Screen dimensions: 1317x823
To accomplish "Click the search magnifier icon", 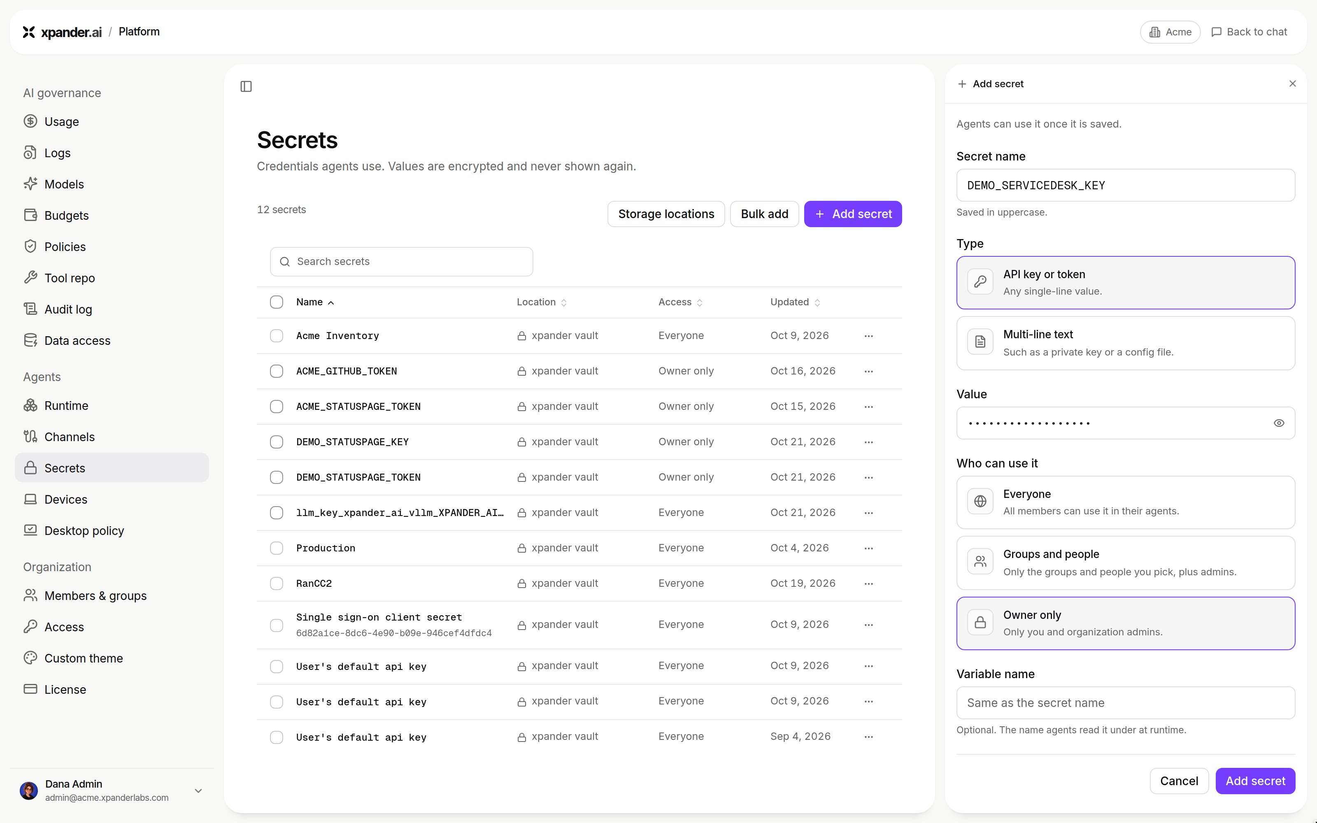I will tap(285, 262).
